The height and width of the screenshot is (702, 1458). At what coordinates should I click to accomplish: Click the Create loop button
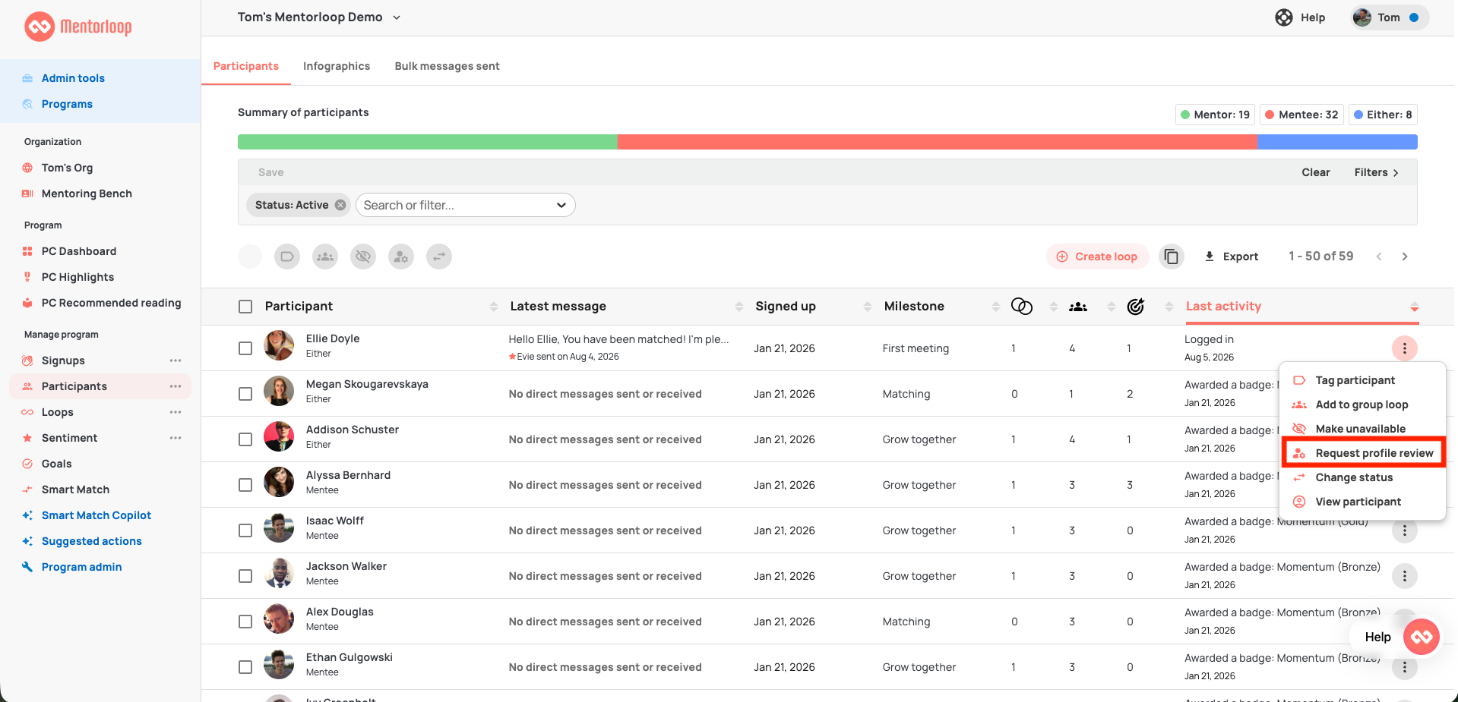point(1096,257)
